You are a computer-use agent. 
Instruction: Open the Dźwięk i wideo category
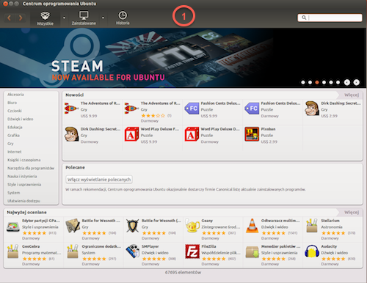click(x=21, y=119)
